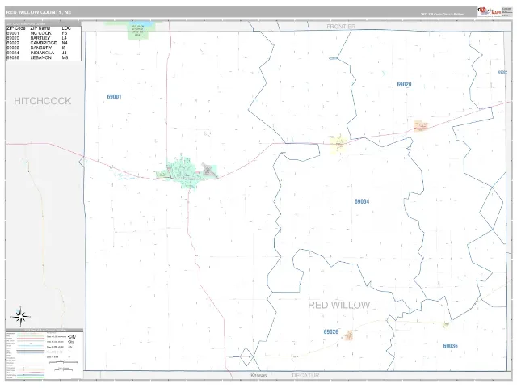Click the compass rose symbol
Image resolution: width=517 pixels, height=388 pixels.
(20, 317)
